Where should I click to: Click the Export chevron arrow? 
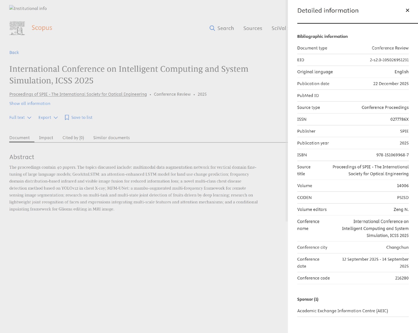[56, 118]
